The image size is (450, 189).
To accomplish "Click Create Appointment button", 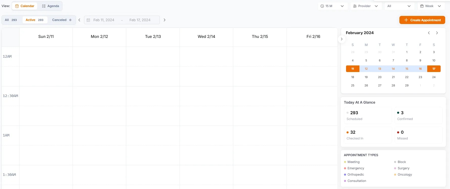I will (x=422, y=20).
